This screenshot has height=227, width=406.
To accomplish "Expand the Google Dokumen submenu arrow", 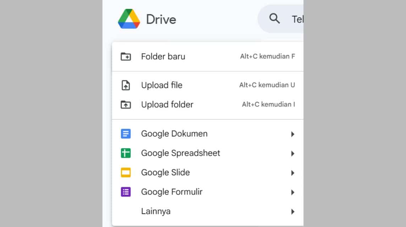I will point(292,134).
